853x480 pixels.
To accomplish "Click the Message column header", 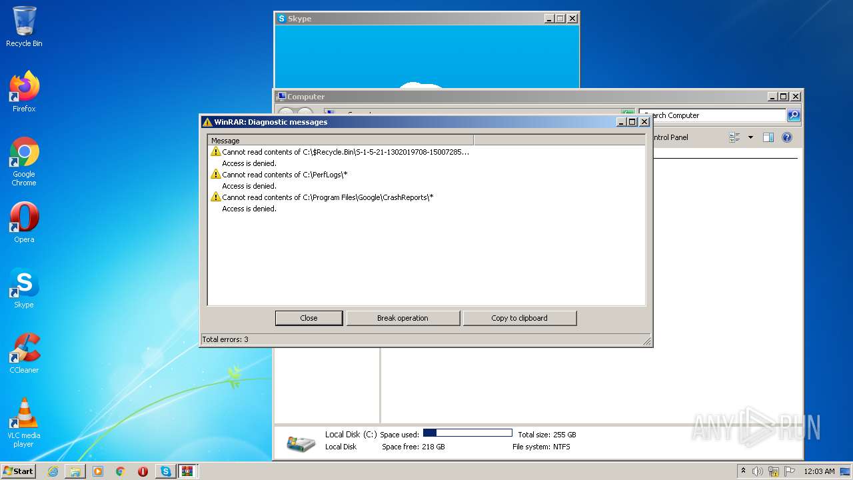I will click(341, 141).
